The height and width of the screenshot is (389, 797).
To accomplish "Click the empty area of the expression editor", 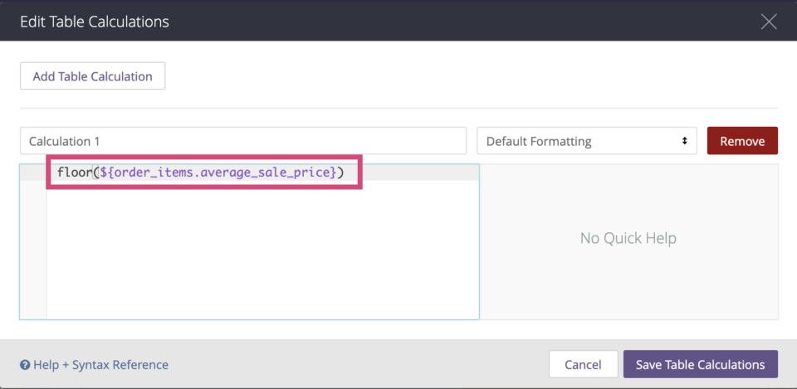I will click(262, 250).
